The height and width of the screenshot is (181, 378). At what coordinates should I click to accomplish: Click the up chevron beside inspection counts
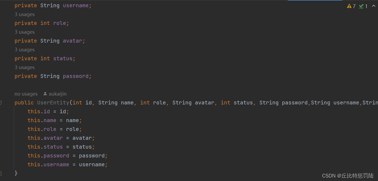tap(373, 6)
